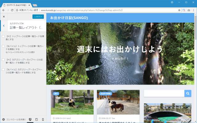Maximize the Chrome window

(186, 2)
